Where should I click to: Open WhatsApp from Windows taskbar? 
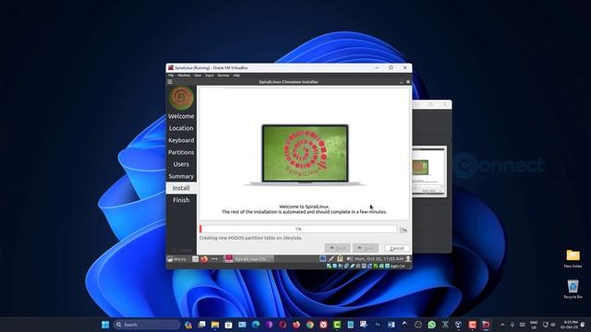431,325
